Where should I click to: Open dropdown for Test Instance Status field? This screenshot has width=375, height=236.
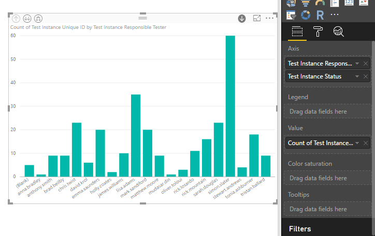(x=357, y=76)
